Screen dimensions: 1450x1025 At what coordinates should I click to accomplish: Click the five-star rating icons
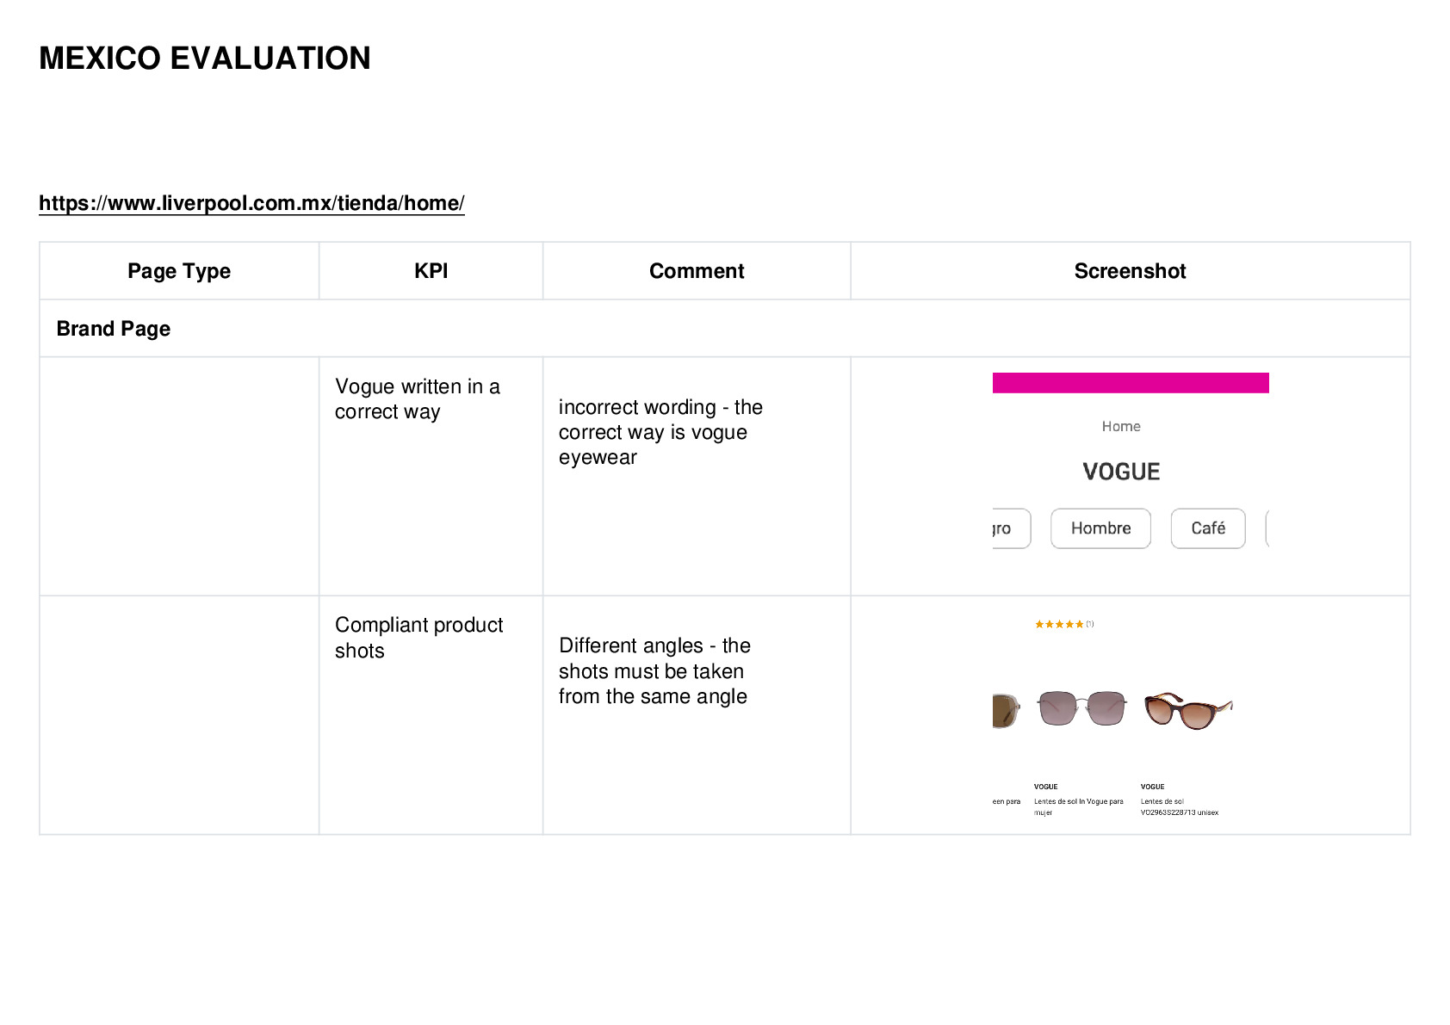point(1059,624)
